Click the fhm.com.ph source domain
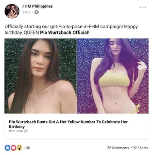This screenshot has width=153, height=155. (x=19, y=131)
